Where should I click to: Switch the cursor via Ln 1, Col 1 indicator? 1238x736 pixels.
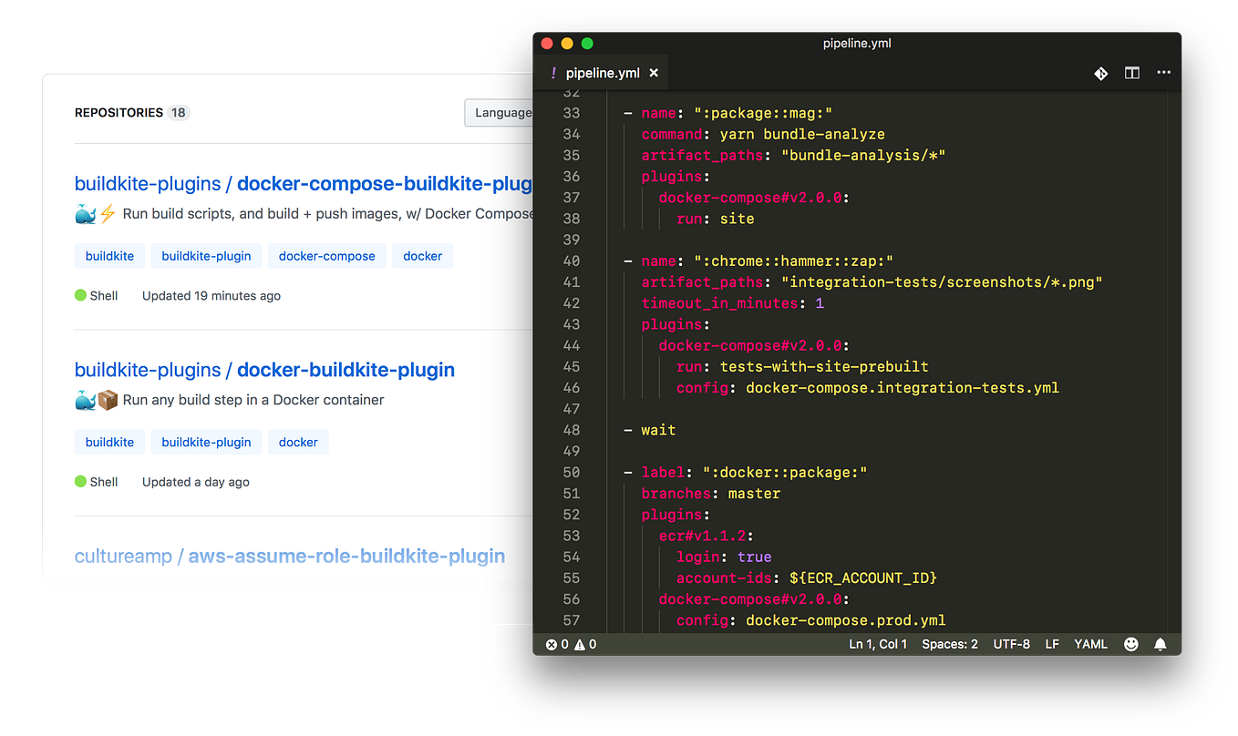click(x=878, y=644)
